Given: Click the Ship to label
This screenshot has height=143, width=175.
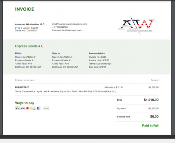Looking at the screenshot, I should [x=56, y=53].
